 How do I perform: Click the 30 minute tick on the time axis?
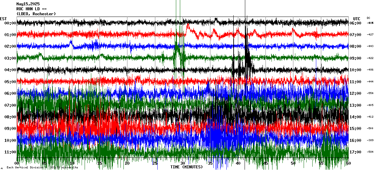[183, 163]
